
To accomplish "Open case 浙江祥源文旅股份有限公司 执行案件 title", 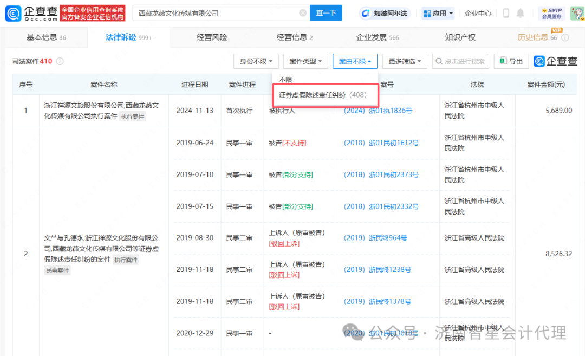I will tap(101, 111).
